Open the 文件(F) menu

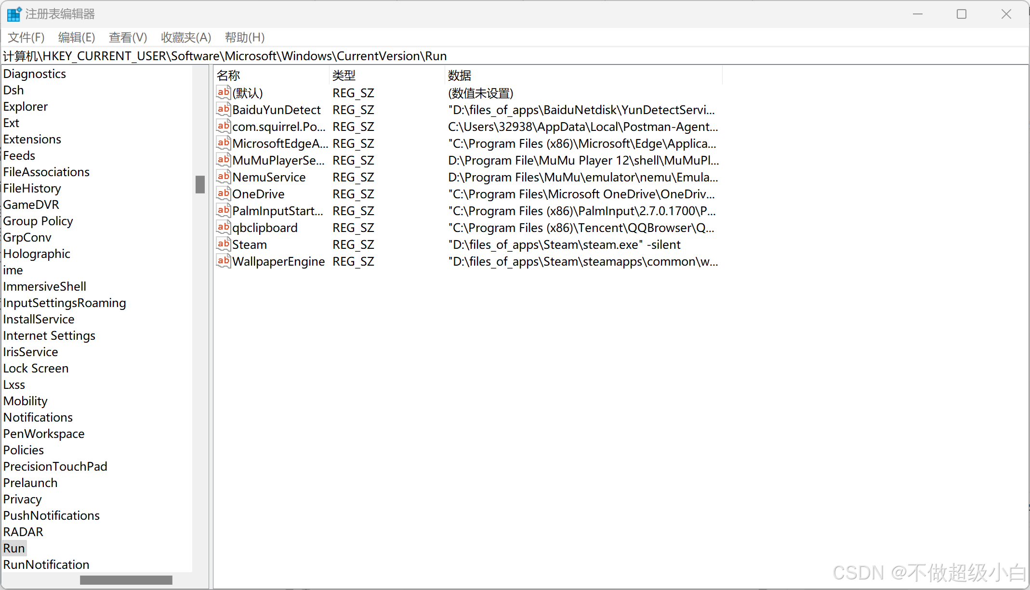tap(26, 37)
